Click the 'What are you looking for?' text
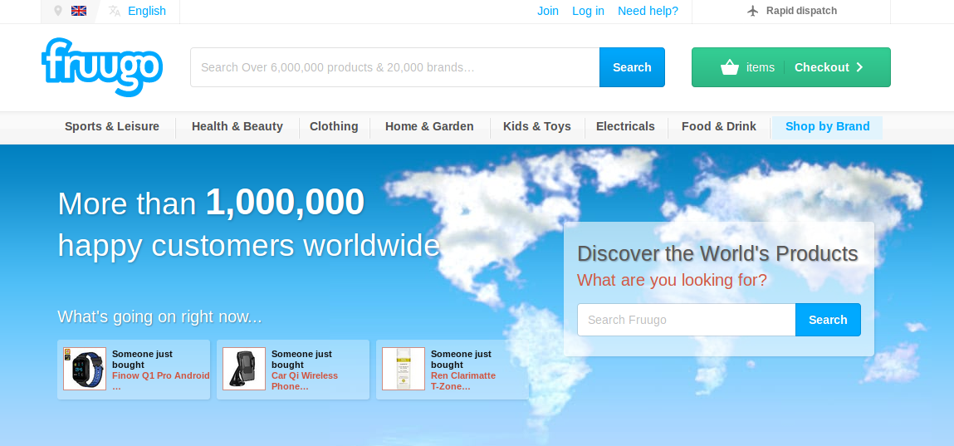 (x=672, y=280)
